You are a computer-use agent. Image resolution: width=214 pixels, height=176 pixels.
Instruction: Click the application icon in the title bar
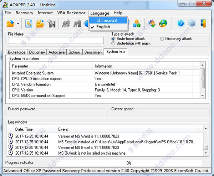pos(5,5)
